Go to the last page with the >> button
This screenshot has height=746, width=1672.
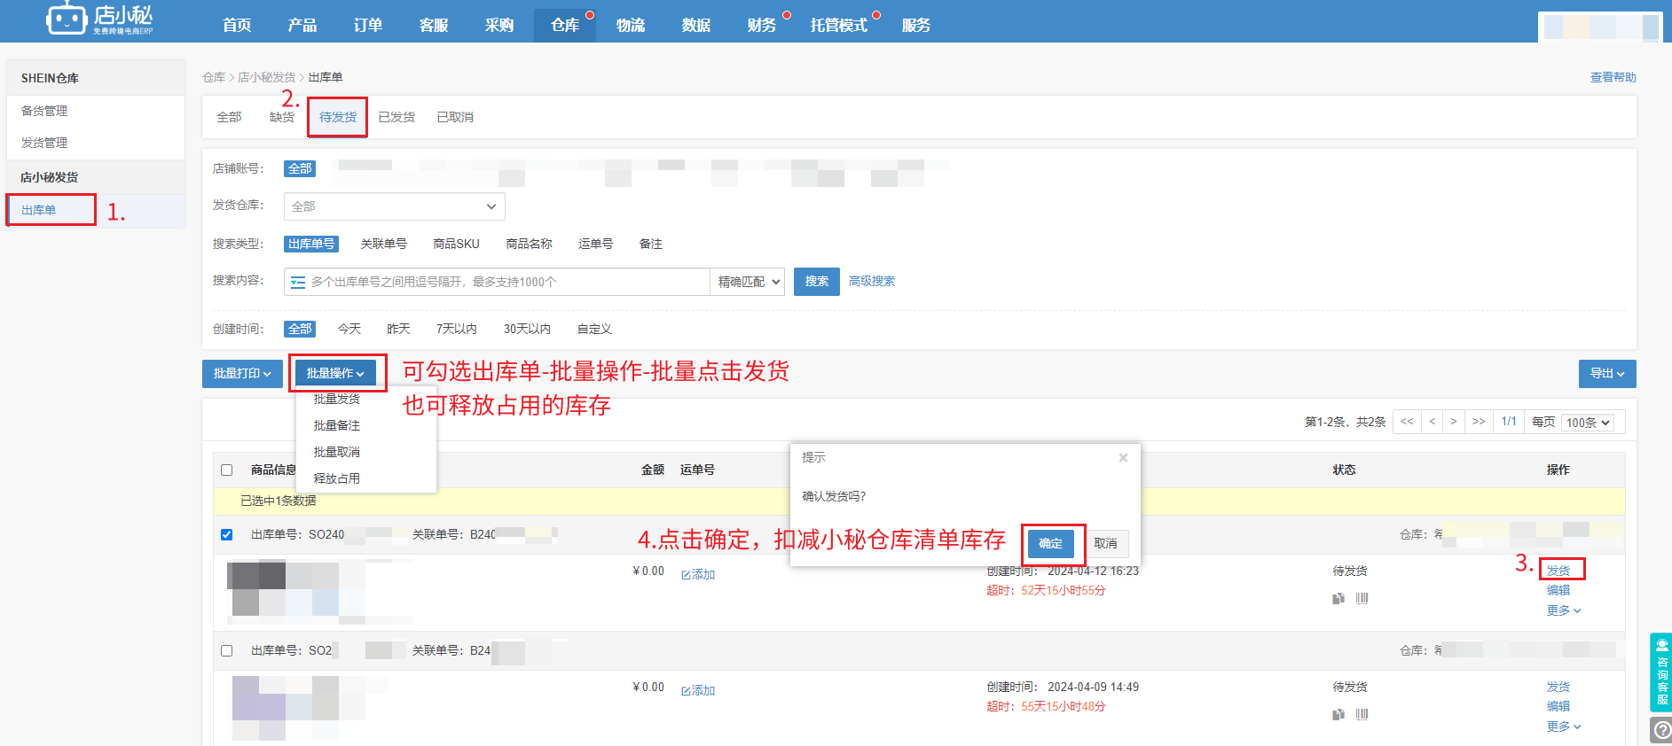point(1479,422)
